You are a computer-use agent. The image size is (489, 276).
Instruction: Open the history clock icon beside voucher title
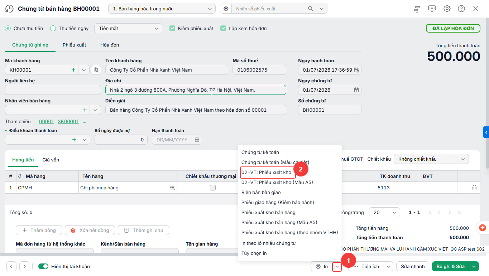tap(9, 9)
